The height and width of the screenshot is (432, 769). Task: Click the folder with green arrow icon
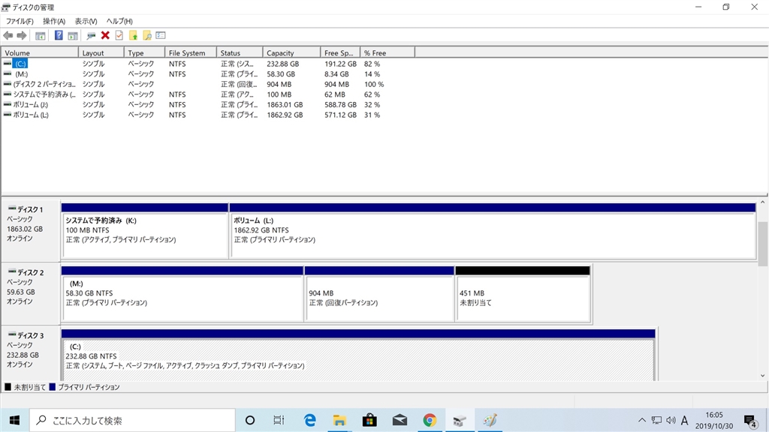134,35
